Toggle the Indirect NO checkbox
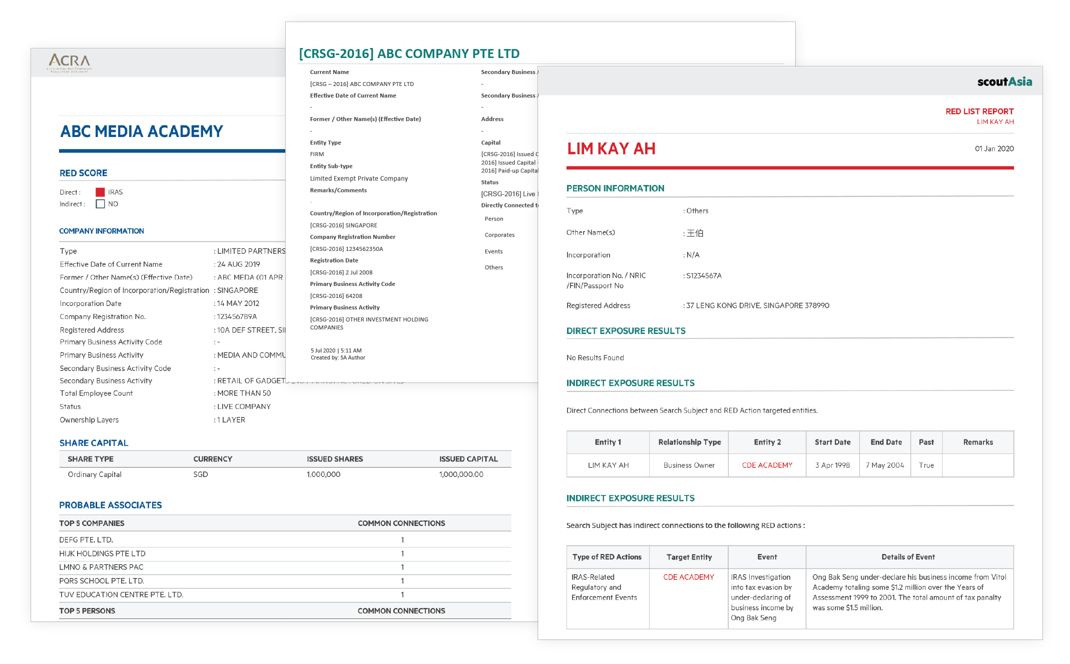This screenshot has height=664, width=1070. 100,204
